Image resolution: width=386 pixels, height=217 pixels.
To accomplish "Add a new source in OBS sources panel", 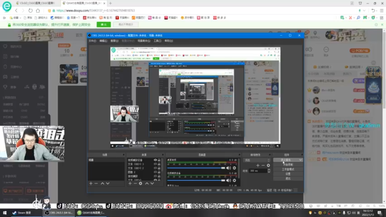I will pos(130,184).
